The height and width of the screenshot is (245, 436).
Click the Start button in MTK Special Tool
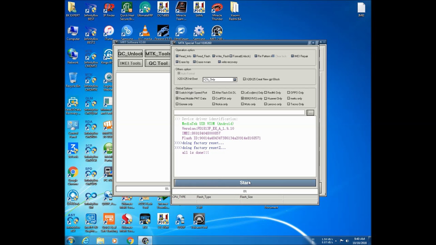245,183
